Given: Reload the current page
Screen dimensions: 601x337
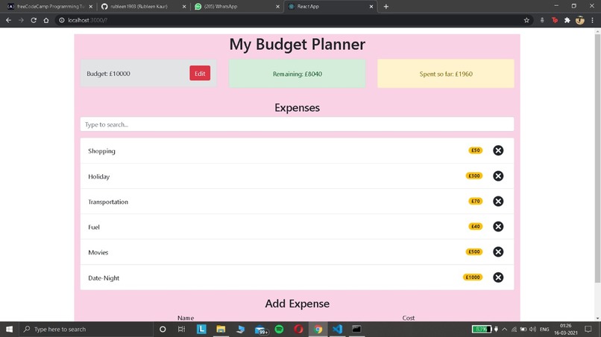Looking at the screenshot, I should tap(34, 20).
